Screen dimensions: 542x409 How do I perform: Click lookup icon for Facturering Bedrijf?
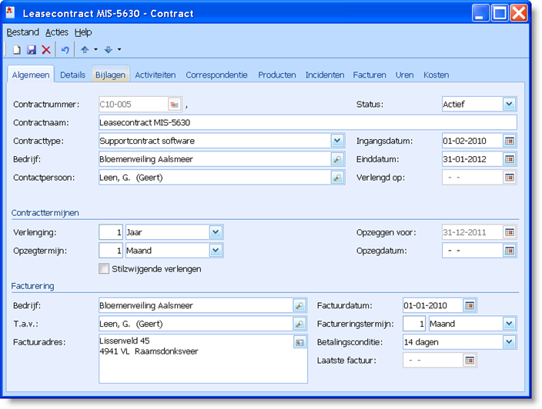[x=299, y=305]
